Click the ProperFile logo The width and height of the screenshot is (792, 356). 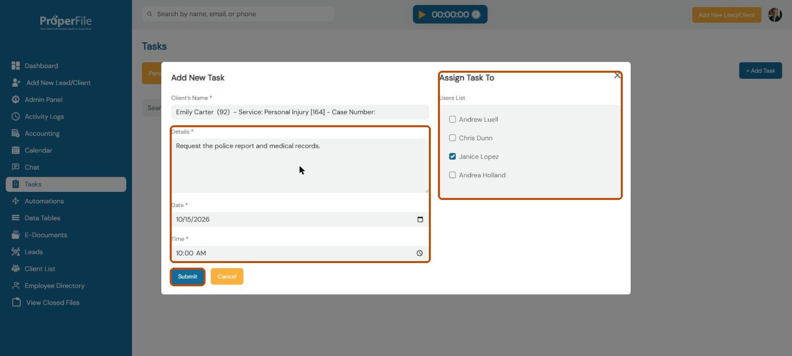pos(66,22)
